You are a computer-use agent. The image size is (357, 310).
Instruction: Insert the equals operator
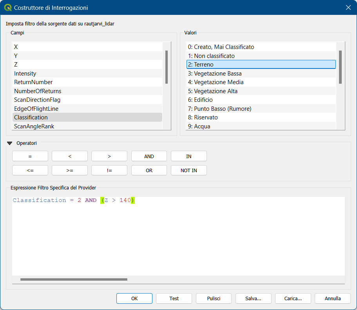(30, 156)
